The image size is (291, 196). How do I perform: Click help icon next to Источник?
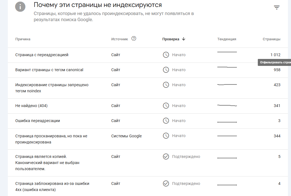pyautogui.click(x=134, y=39)
